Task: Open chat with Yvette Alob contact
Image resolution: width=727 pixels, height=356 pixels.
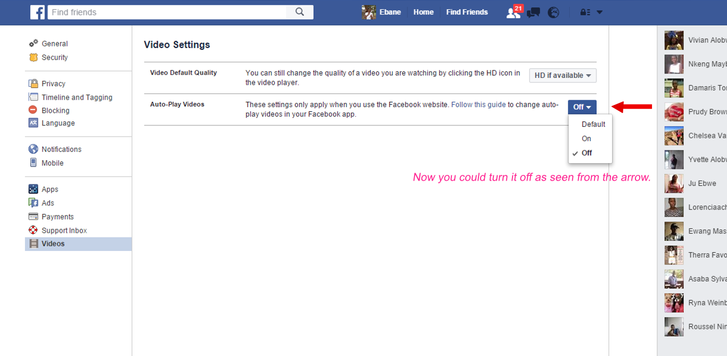Action: [x=696, y=159]
